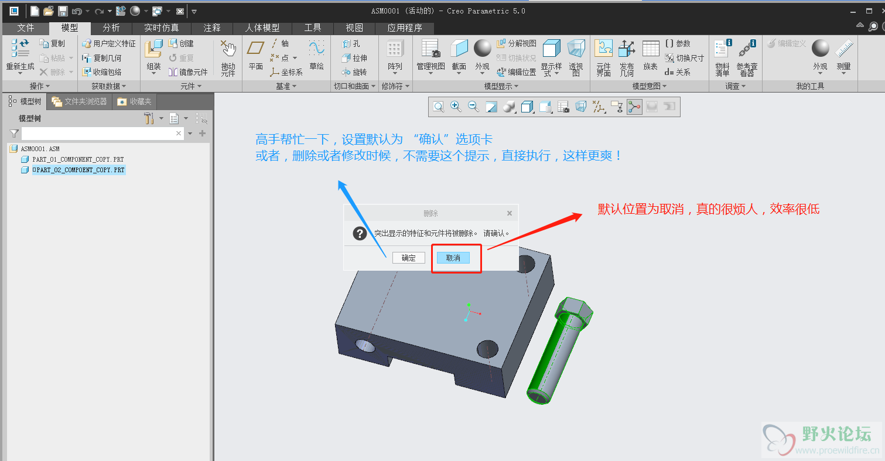Switch to the Folder Browser (文件夹浏览器) tab
Viewport: 885px width, 461px height.
(80, 101)
